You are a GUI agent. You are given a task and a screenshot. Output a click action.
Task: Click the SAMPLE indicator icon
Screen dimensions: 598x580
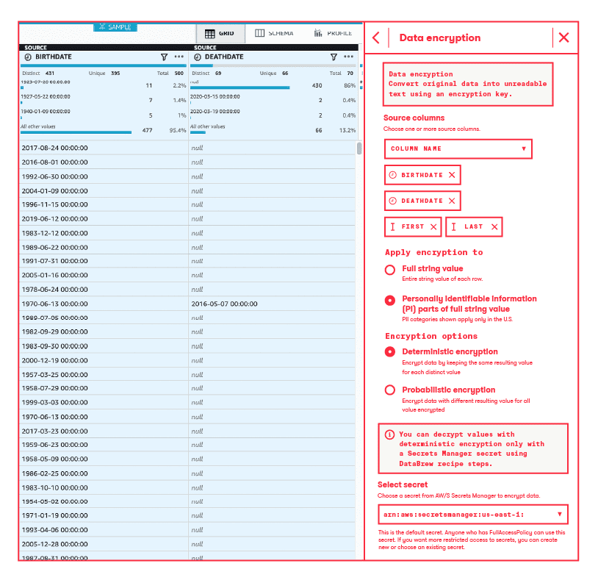(102, 26)
